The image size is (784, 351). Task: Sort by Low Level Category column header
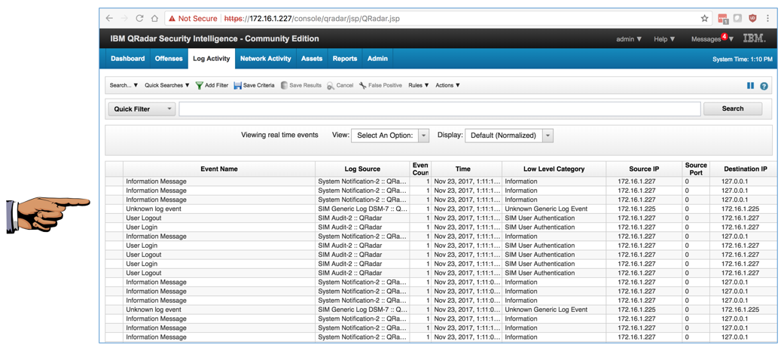[554, 169]
